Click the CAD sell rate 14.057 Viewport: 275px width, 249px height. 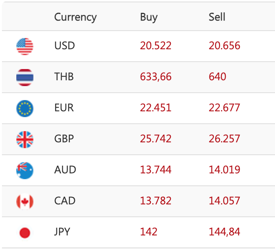[x=225, y=201]
